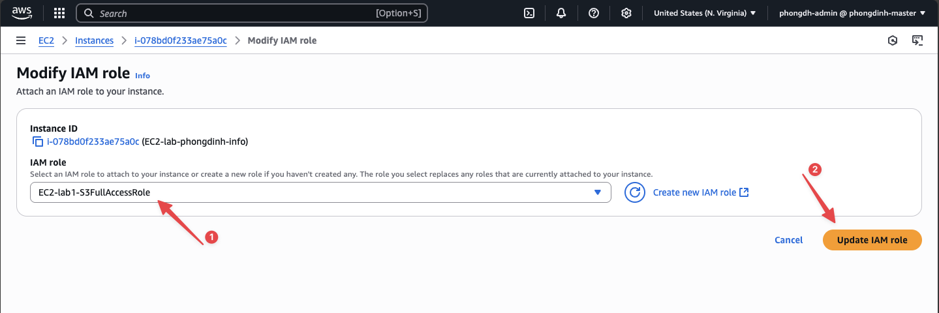Open the CloudShell terminal icon
939x313 pixels.
point(531,13)
